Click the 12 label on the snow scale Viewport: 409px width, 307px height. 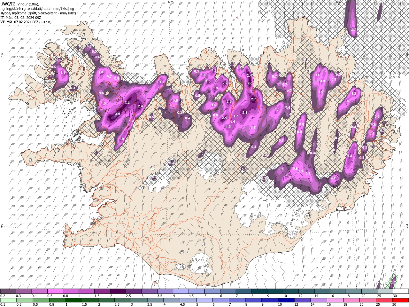(x=301, y=296)
